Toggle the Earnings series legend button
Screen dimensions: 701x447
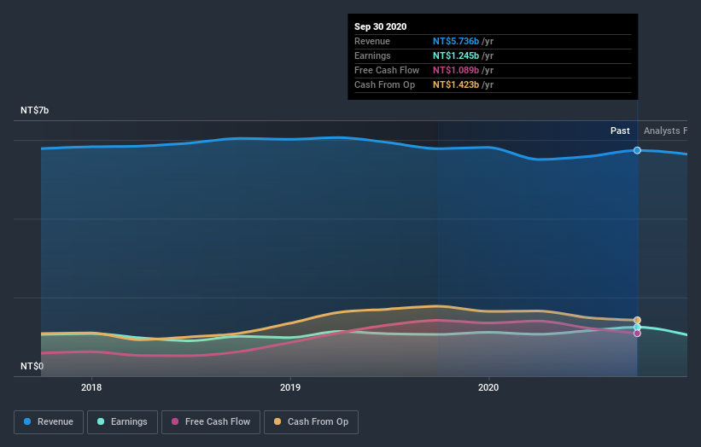point(122,422)
